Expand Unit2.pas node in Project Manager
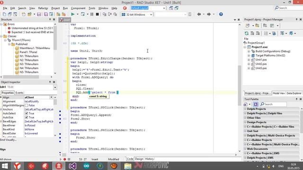303x170 pixels. click(x=249, y=64)
